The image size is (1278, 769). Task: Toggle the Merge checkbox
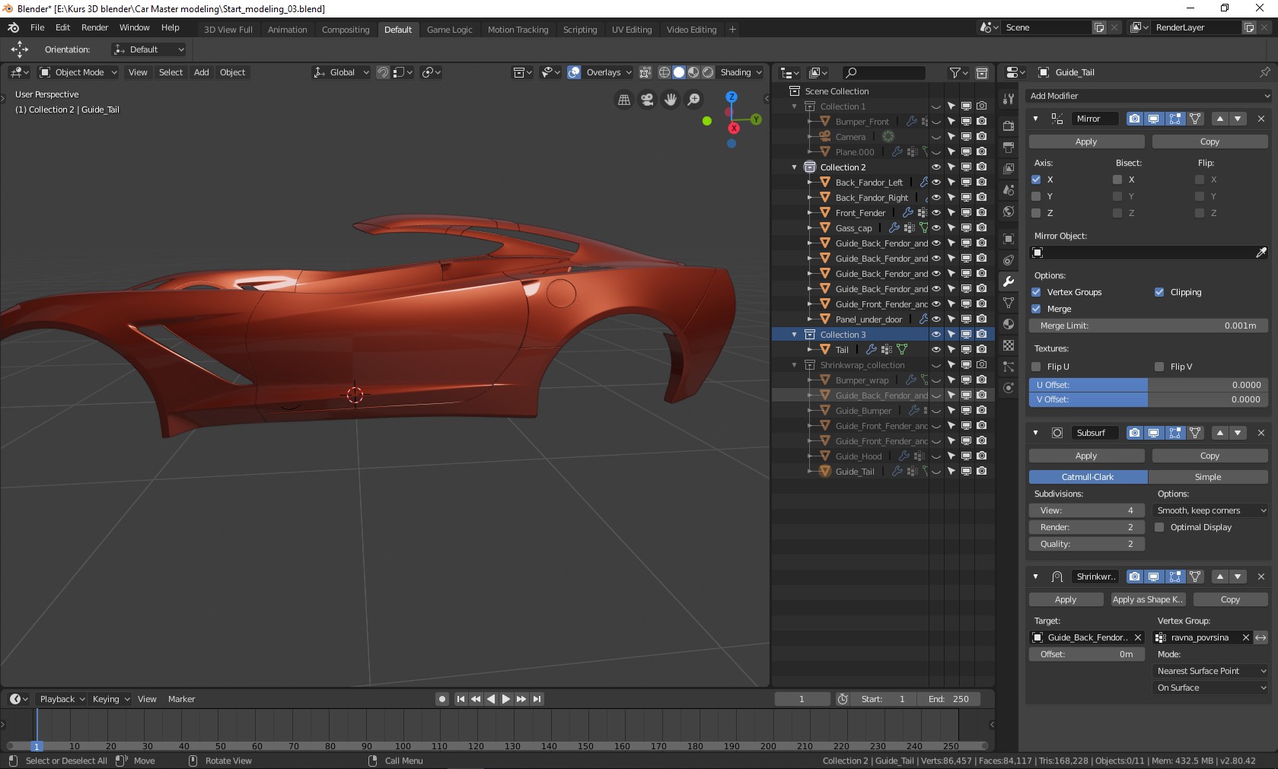click(x=1036, y=309)
